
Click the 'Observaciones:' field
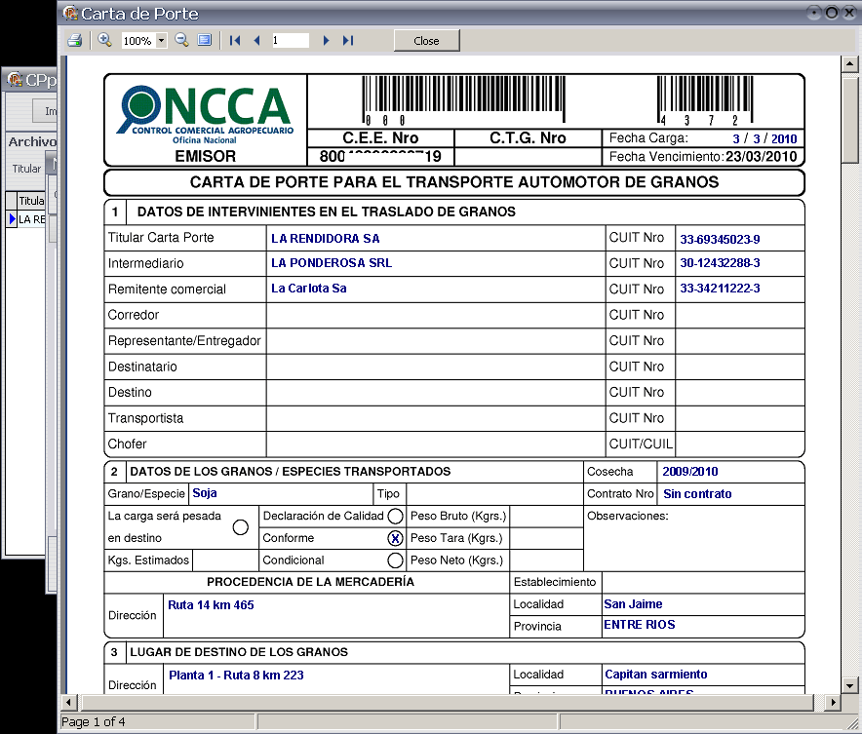pos(693,538)
